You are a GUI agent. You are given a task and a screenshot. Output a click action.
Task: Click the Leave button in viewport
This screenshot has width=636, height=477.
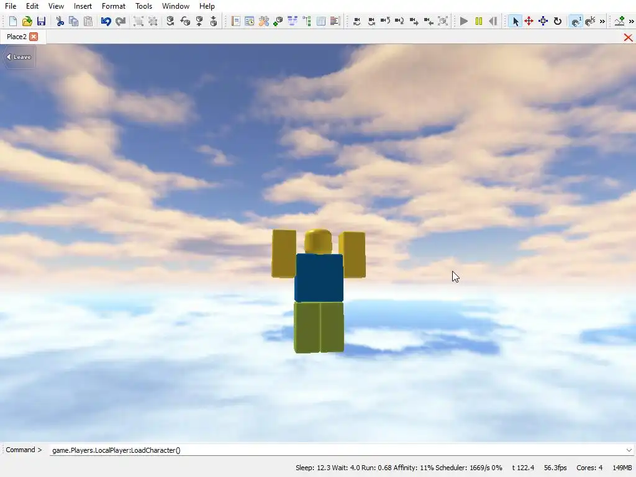coord(19,57)
